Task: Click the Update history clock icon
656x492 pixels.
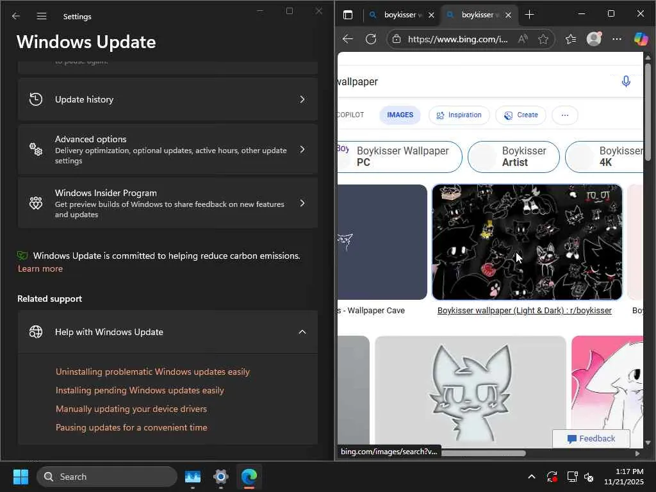Action: click(36, 99)
